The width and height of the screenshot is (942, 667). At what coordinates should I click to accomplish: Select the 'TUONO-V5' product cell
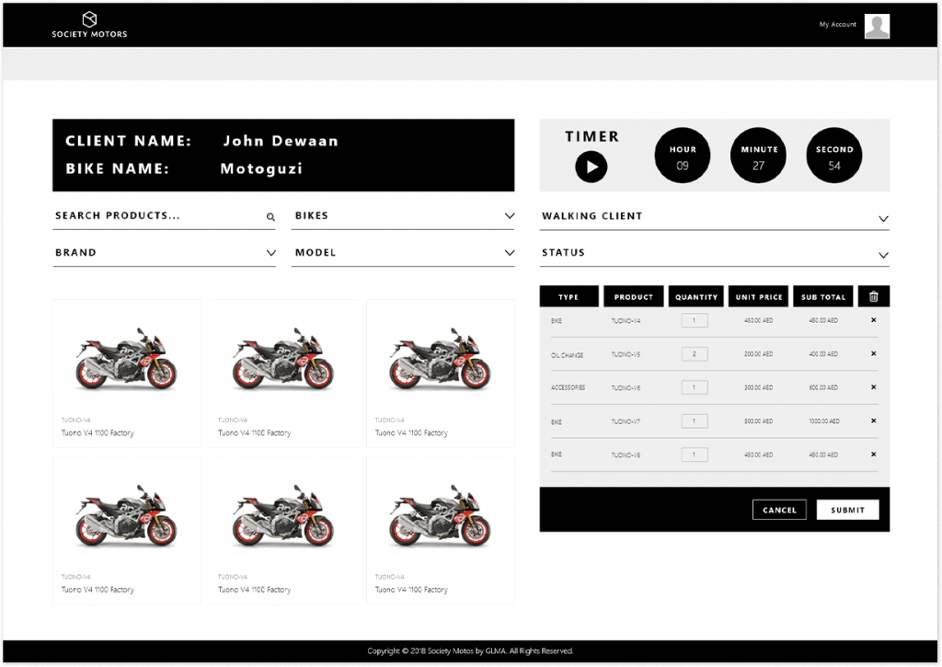point(626,354)
